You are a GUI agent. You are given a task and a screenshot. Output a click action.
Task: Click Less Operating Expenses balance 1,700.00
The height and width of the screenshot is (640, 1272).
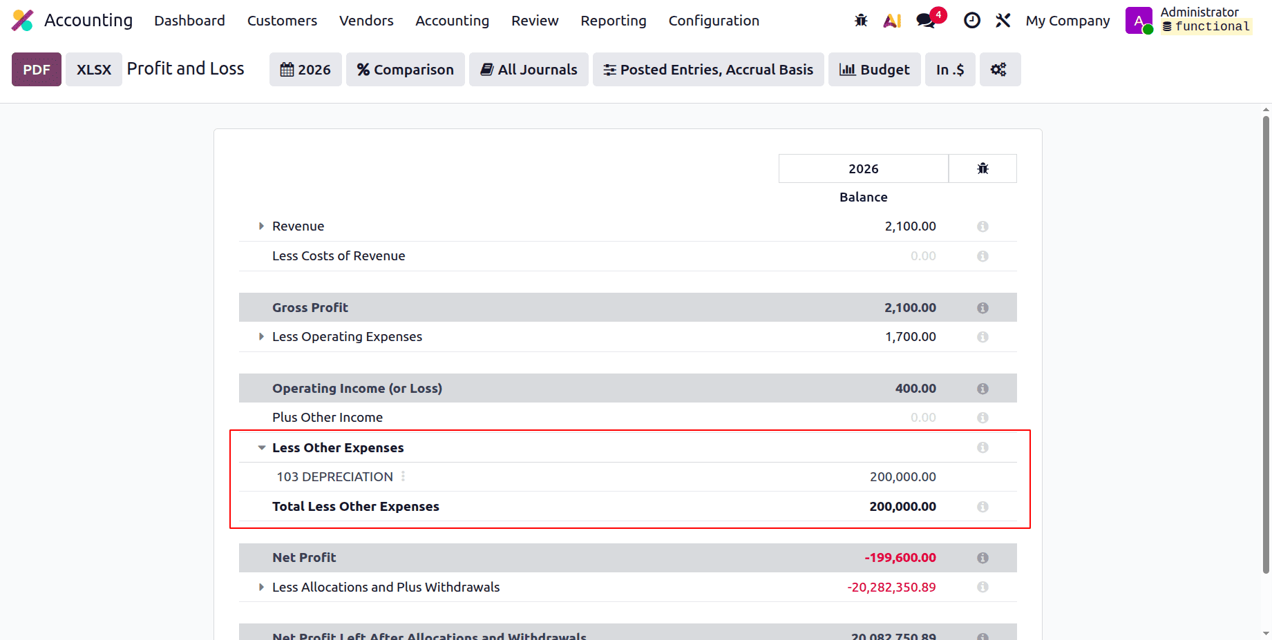910,337
